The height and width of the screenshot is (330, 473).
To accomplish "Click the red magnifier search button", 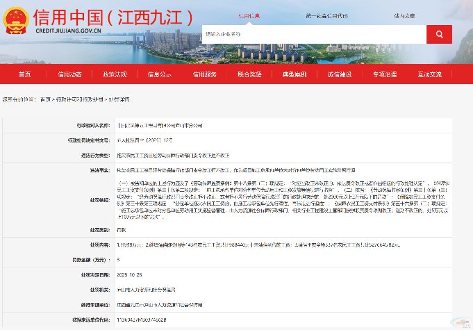I will [438, 34].
